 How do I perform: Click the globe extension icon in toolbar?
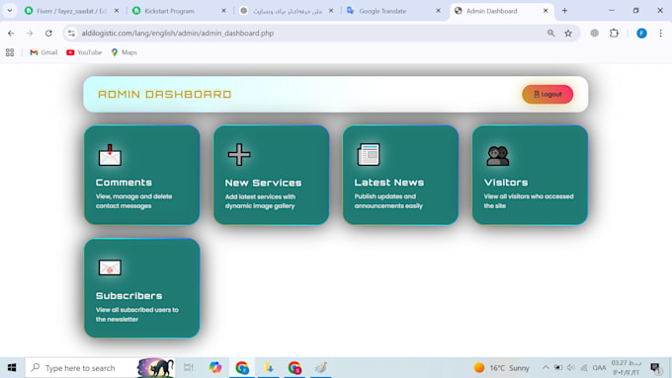pyautogui.click(x=594, y=33)
